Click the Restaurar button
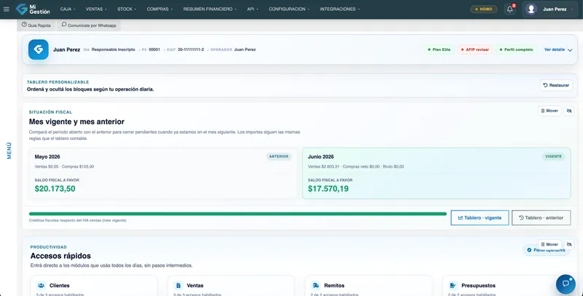This screenshot has height=296, width=583. tap(556, 85)
